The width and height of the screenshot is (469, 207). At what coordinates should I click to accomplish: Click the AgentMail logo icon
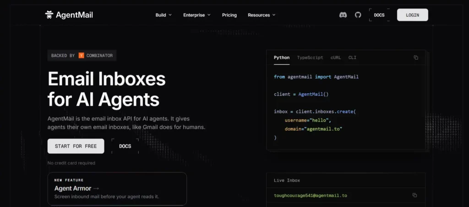point(49,15)
